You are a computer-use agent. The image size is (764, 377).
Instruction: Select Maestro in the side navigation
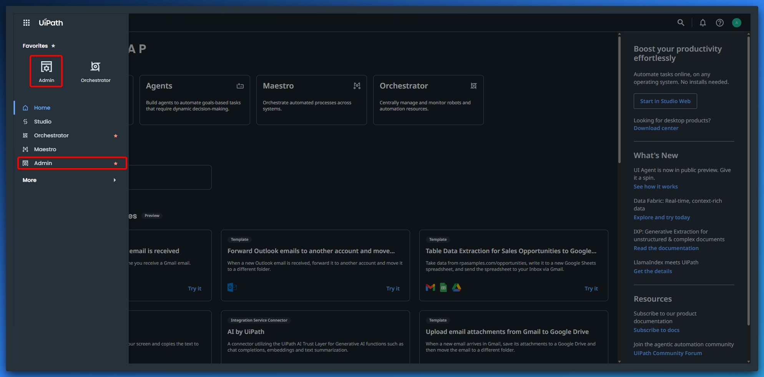(71, 149)
